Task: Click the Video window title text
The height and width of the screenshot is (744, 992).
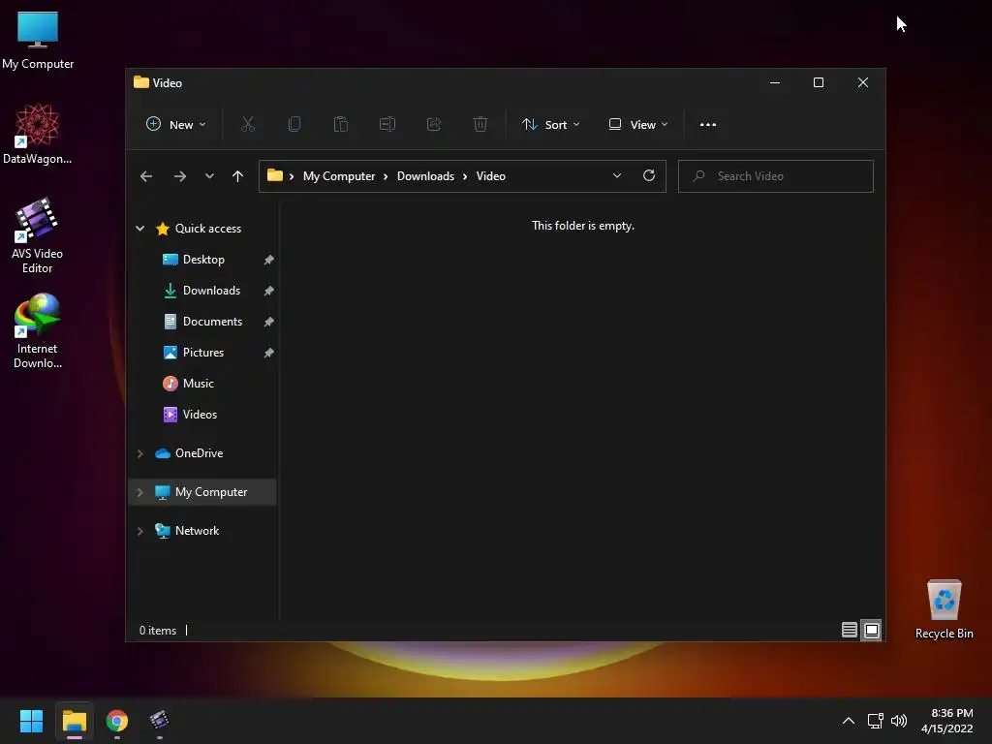Action: (x=167, y=83)
